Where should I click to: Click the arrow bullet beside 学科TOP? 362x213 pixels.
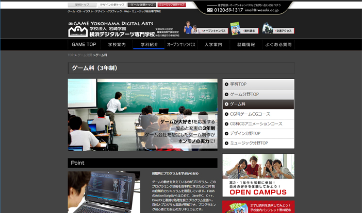226,84
